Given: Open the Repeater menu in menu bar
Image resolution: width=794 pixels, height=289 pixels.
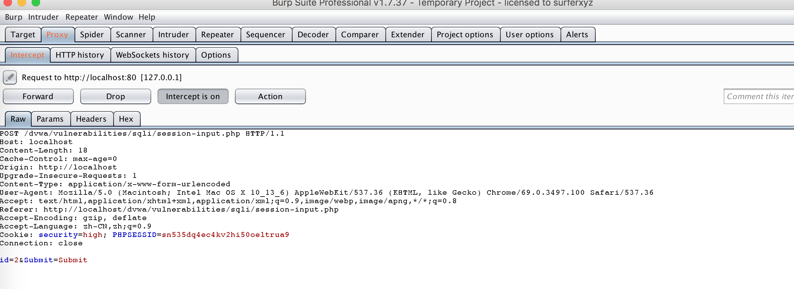Looking at the screenshot, I should (x=82, y=17).
